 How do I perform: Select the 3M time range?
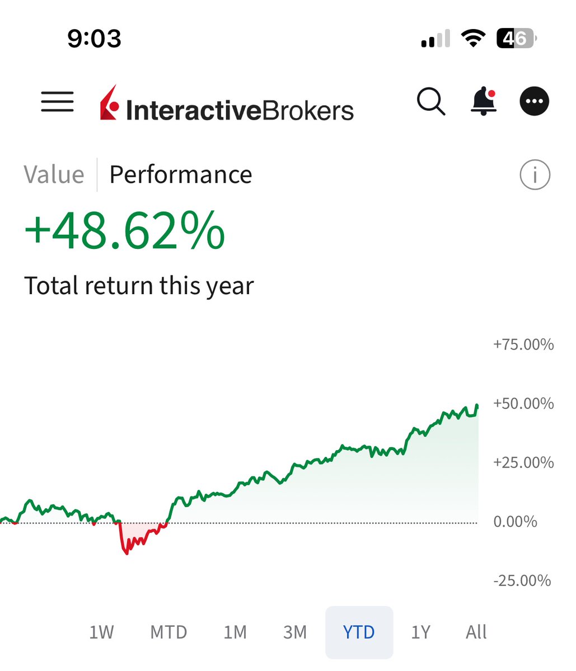pos(295,632)
